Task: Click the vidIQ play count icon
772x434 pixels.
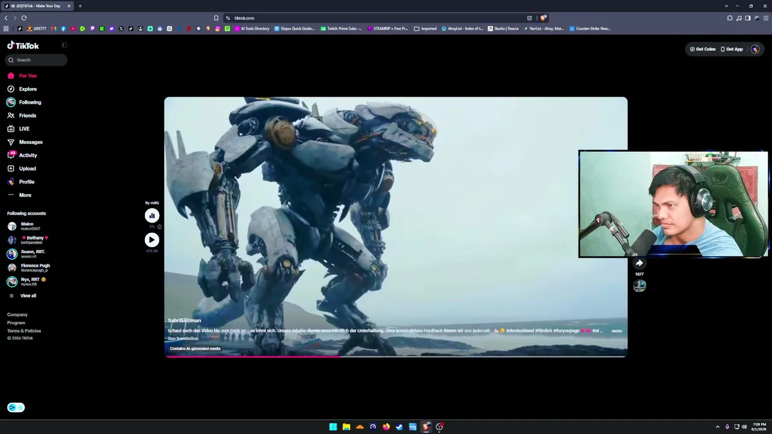Action: pos(152,240)
